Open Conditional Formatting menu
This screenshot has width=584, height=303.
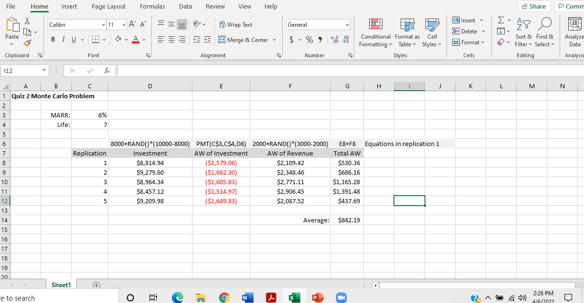(x=375, y=32)
